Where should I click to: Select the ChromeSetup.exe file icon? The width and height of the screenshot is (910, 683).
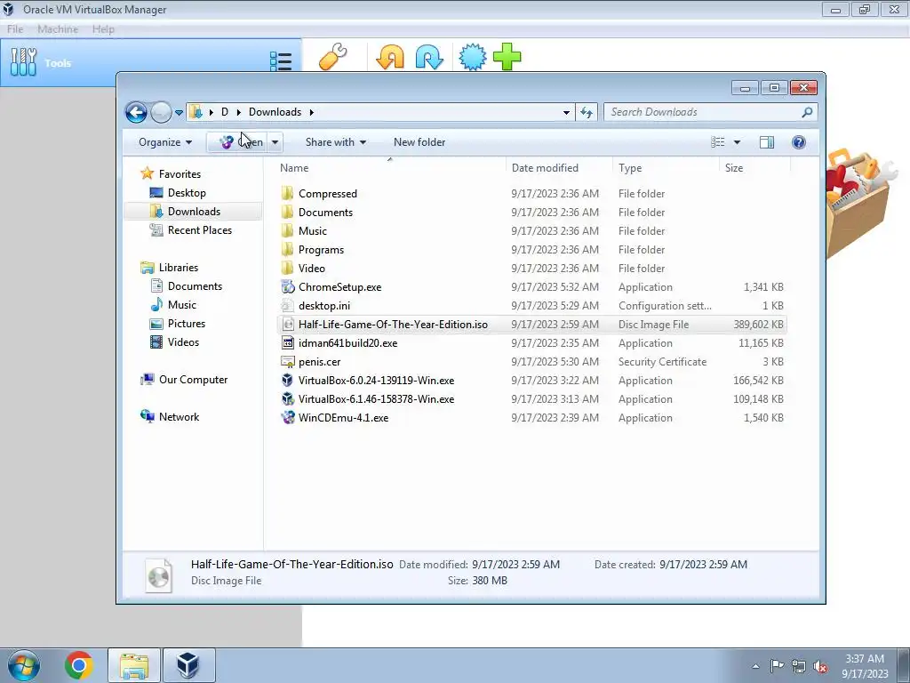288,287
